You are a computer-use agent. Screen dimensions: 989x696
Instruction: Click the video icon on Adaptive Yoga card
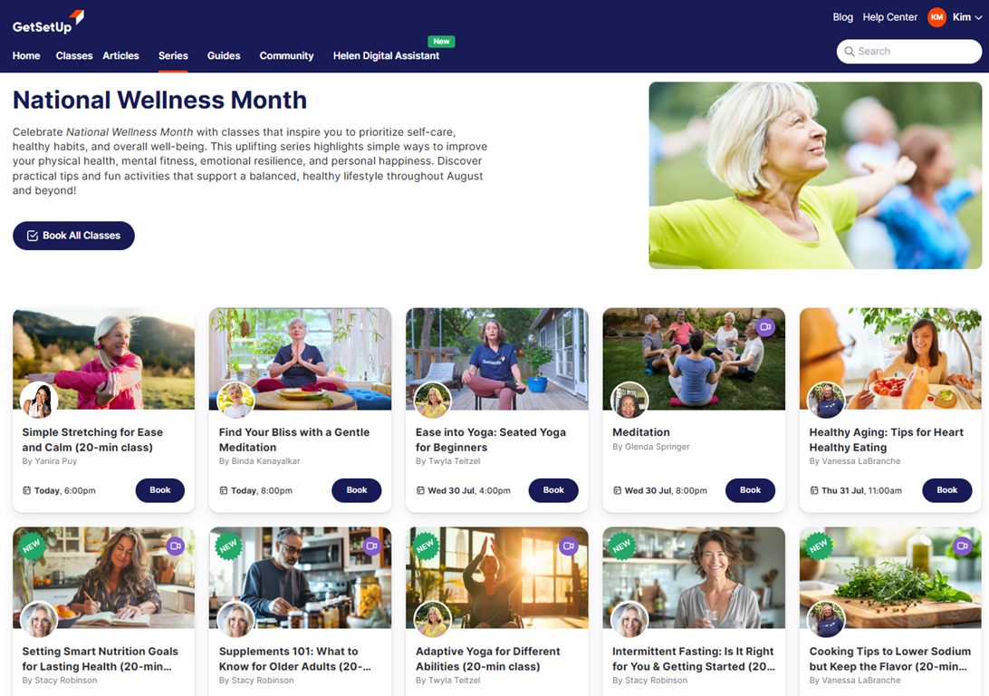[x=568, y=546]
